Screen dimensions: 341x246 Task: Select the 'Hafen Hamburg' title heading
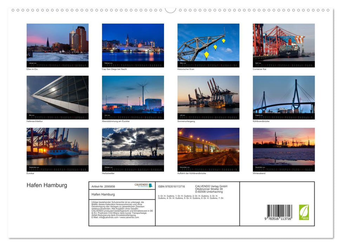click(x=47, y=185)
